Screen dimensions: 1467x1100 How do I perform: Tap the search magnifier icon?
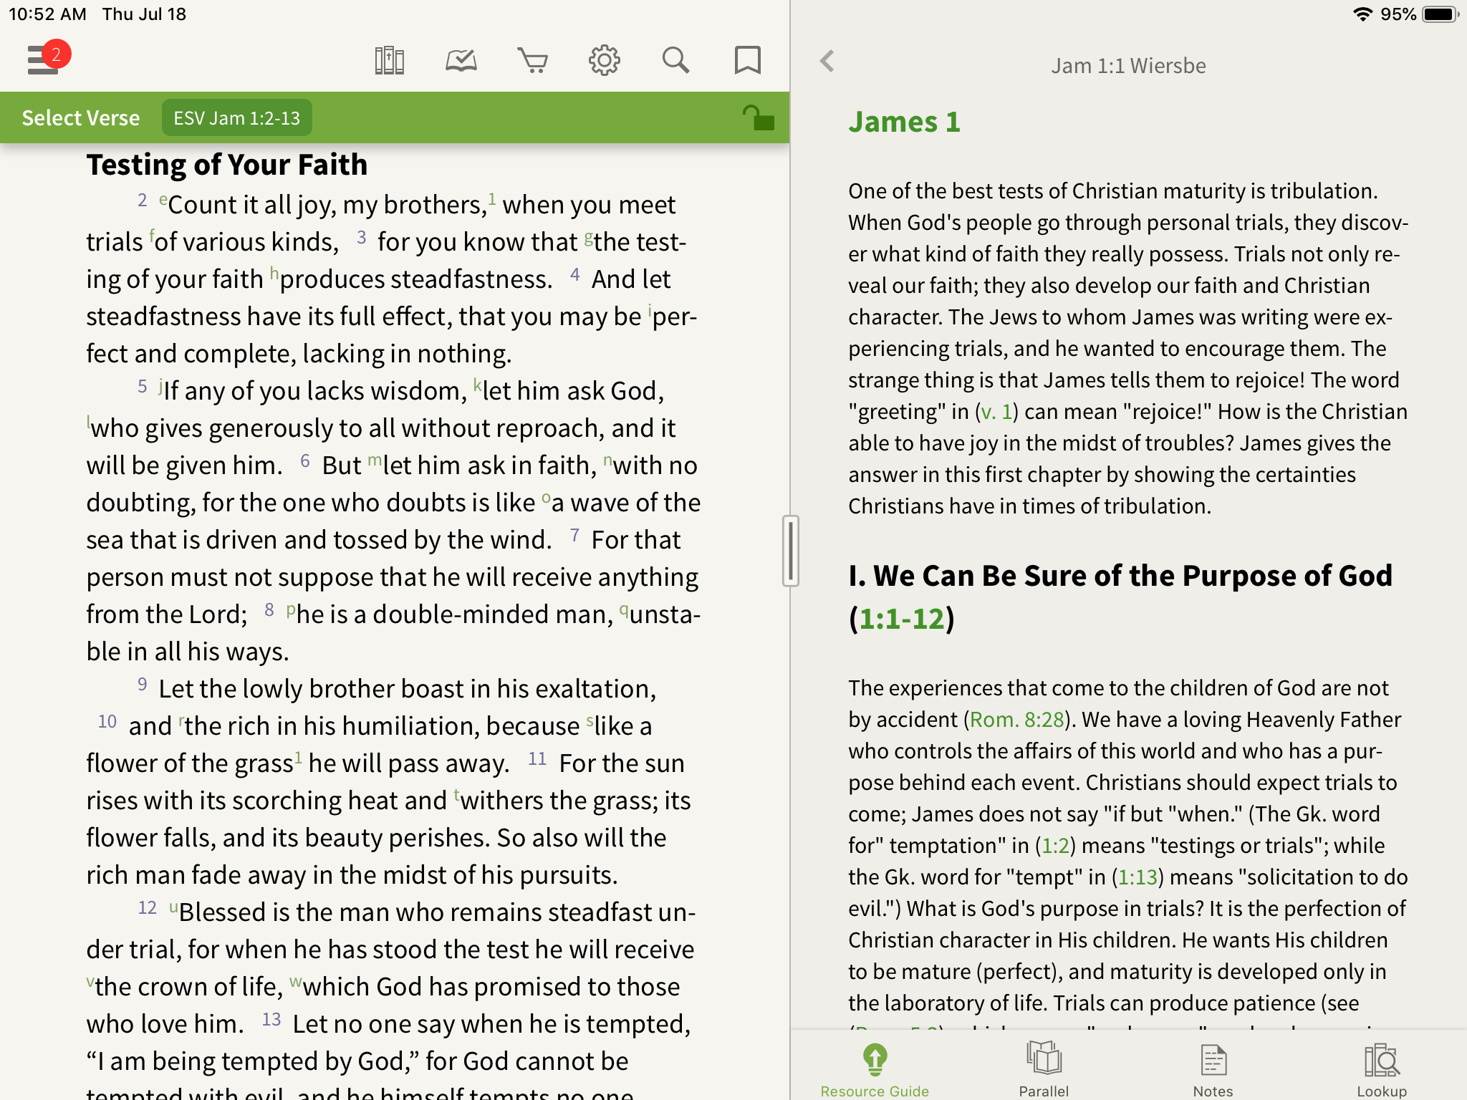click(675, 61)
